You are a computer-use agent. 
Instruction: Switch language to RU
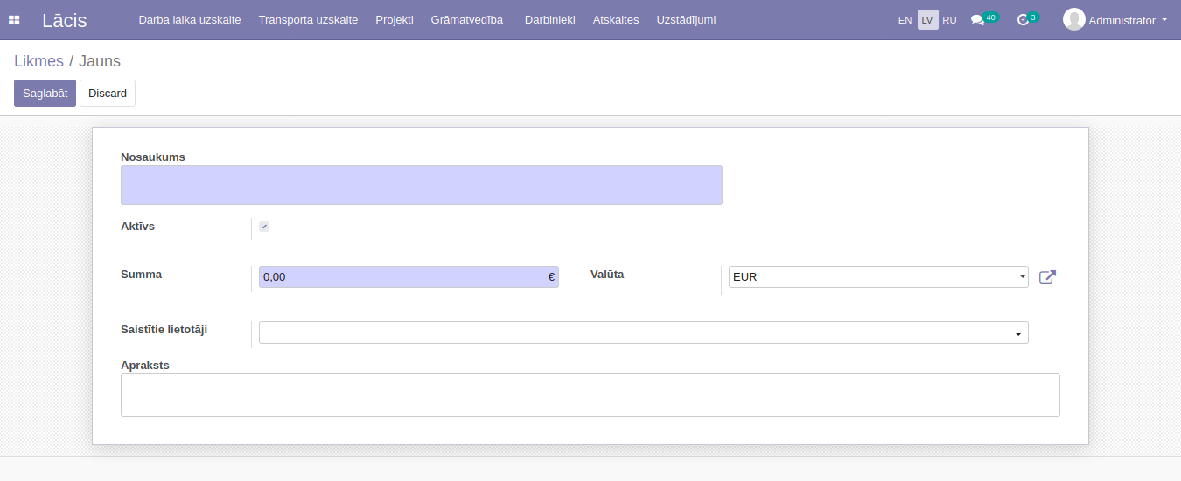pyautogui.click(x=949, y=20)
